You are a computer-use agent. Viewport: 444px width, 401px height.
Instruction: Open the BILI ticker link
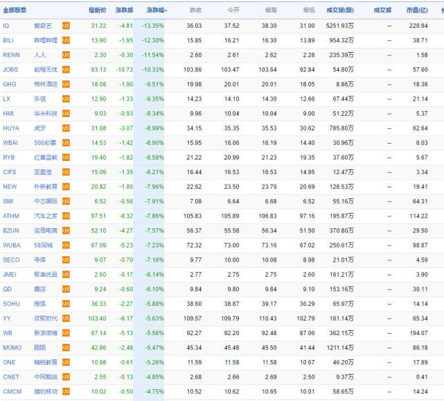click(x=8, y=40)
